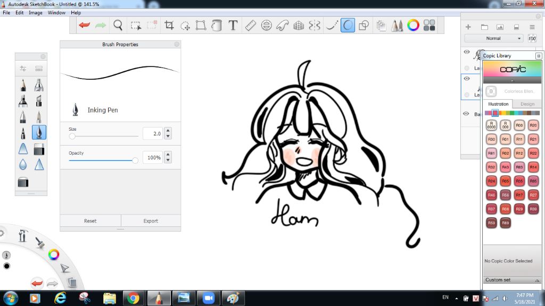The height and width of the screenshot is (306, 545).
Task: Open the Layer Editor toolbar icon
Action: pos(381,25)
